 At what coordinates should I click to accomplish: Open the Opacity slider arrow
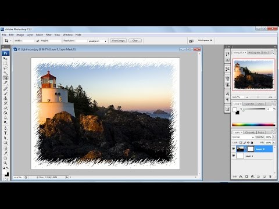point(274,137)
